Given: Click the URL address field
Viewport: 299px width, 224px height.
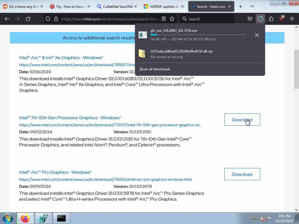Looking at the screenshot, I should point(110,19).
